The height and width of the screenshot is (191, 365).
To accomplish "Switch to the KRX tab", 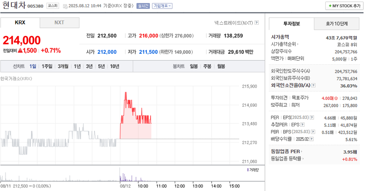I will coord(20,23).
